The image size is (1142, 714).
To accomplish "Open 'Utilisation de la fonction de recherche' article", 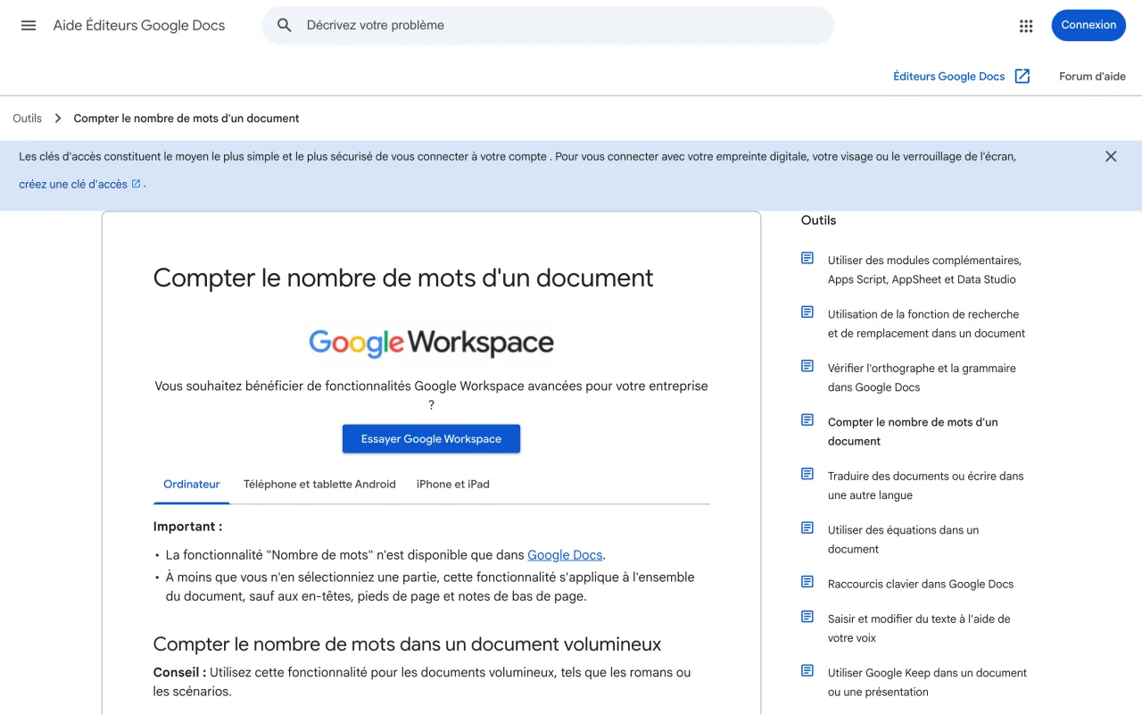I will (x=926, y=324).
